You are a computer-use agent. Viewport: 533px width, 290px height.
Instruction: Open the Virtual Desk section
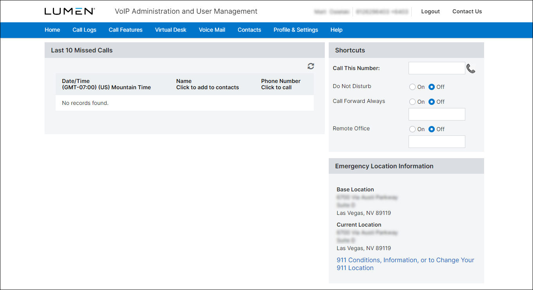tap(170, 30)
